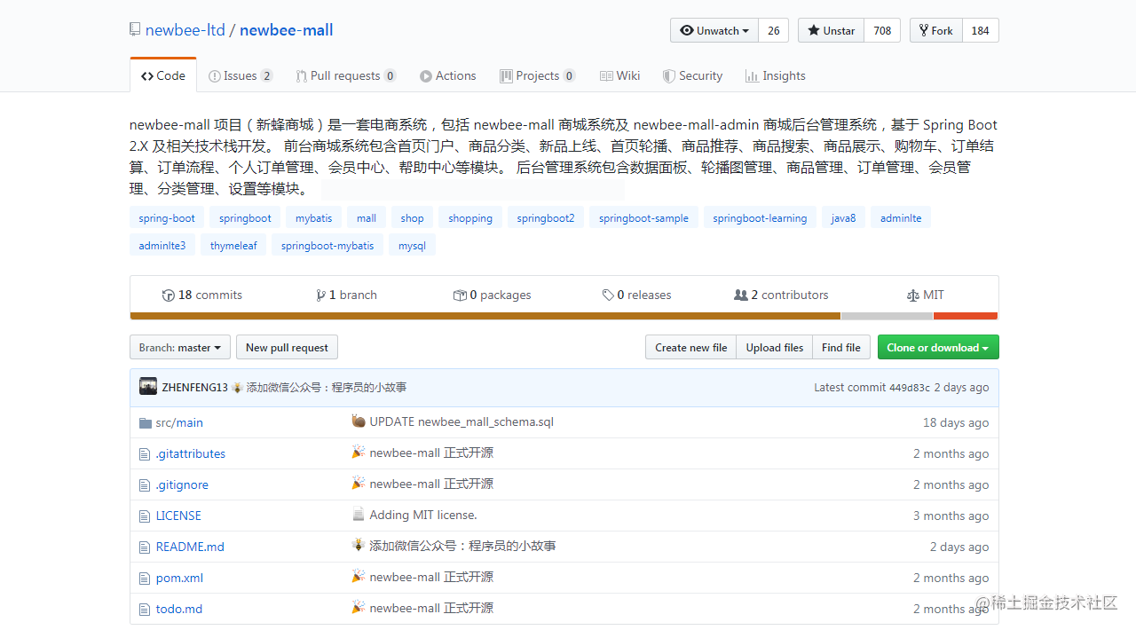Click the todo.md file icon
1136x630 pixels.
pos(145,610)
